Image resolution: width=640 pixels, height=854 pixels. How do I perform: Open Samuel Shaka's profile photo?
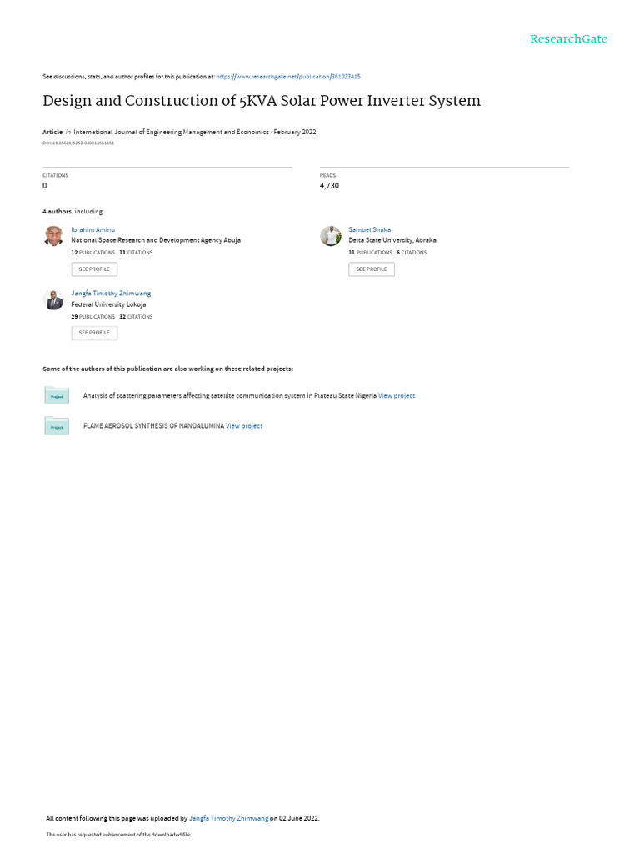tap(330, 236)
